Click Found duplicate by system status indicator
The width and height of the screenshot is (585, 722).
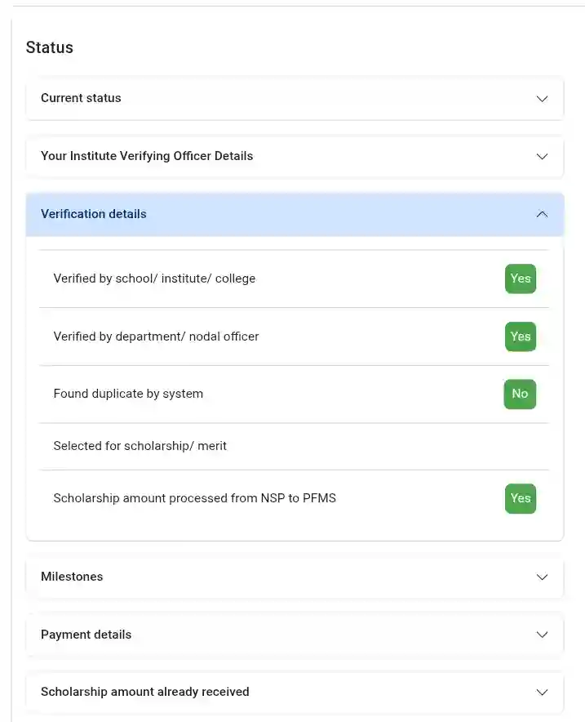coord(520,394)
